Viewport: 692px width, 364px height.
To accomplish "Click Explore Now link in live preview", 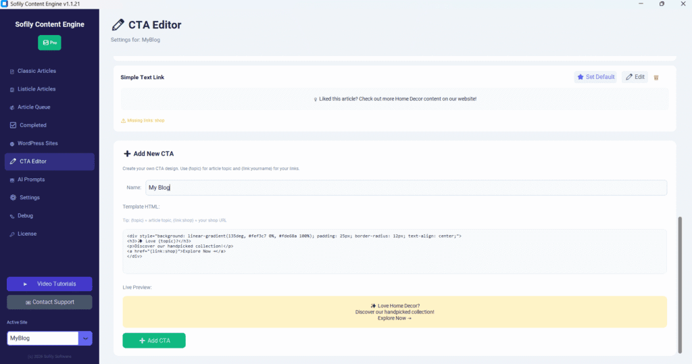I will pyautogui.click(x=395, y=318).
